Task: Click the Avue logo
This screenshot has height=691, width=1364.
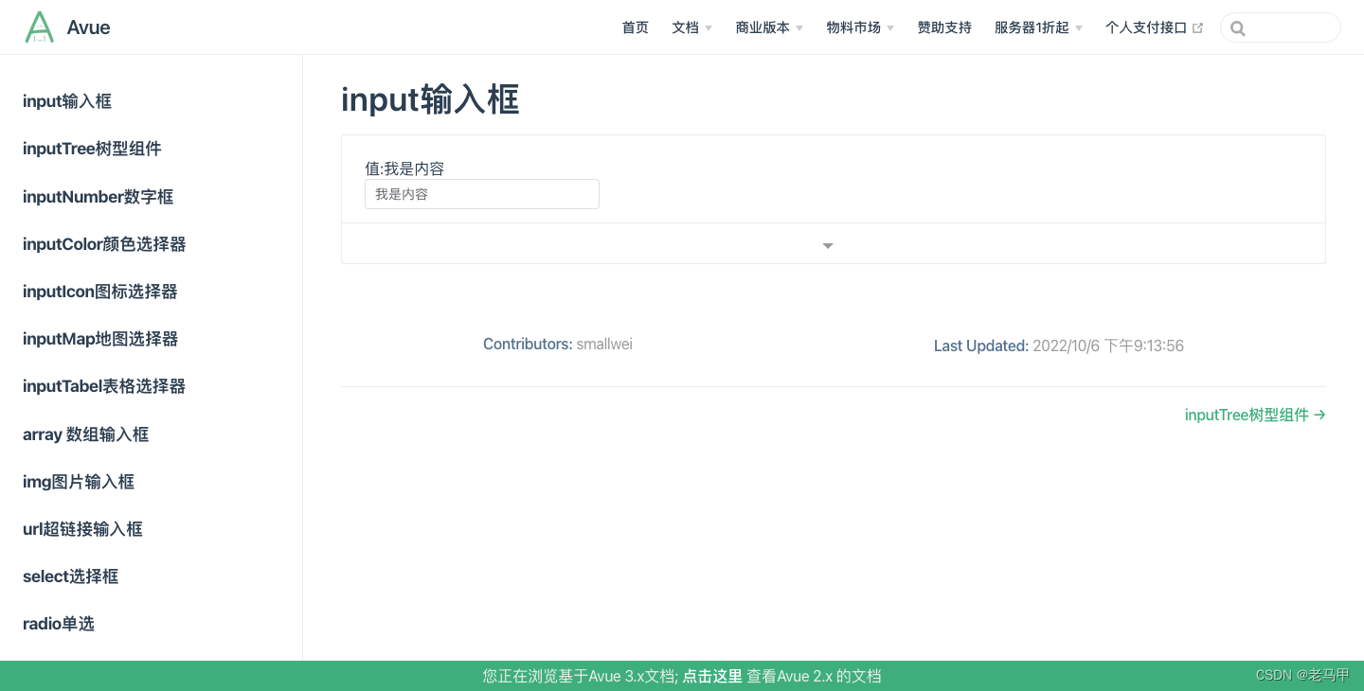Action: (66, 27)
